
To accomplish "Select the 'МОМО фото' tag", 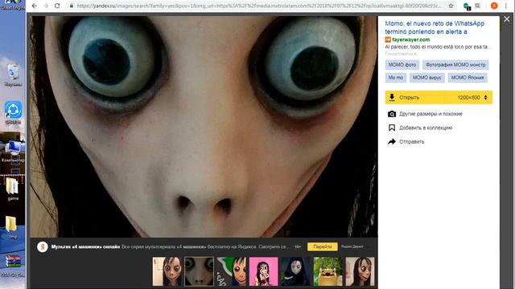I will click(402, 65).
